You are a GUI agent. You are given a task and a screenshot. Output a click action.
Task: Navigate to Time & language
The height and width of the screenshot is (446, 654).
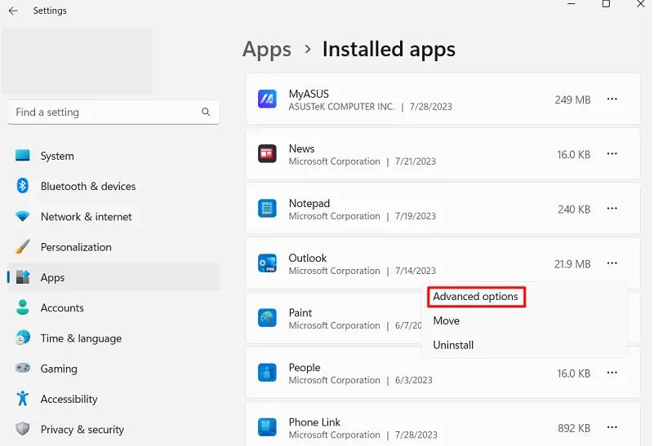click(81, 338)
